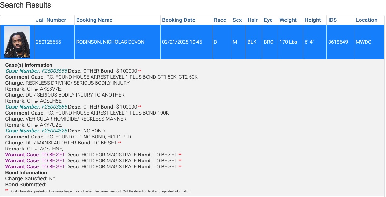
Task: Sort by the Weight column header
Action: [288, 20]
